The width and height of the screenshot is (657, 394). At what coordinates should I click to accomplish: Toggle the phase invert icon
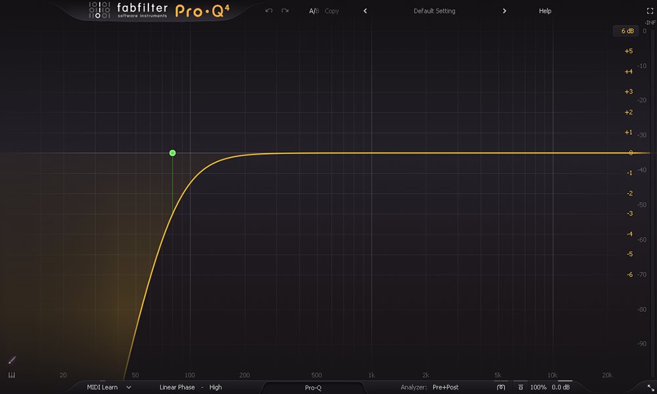[520, 387]
